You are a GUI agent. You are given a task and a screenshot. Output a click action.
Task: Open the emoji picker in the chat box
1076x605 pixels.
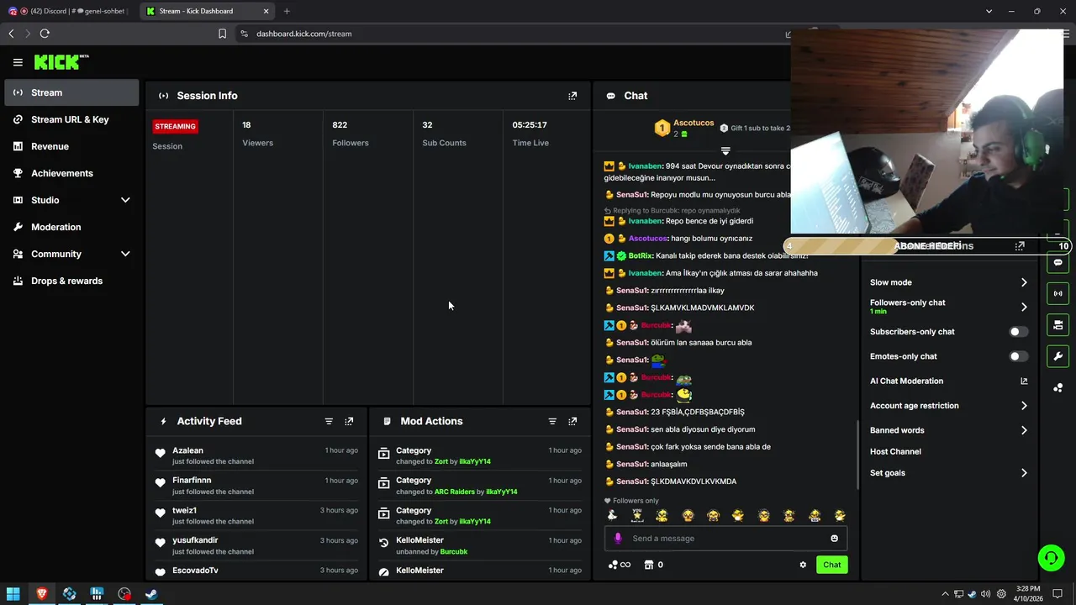click(x=834, y=539)
